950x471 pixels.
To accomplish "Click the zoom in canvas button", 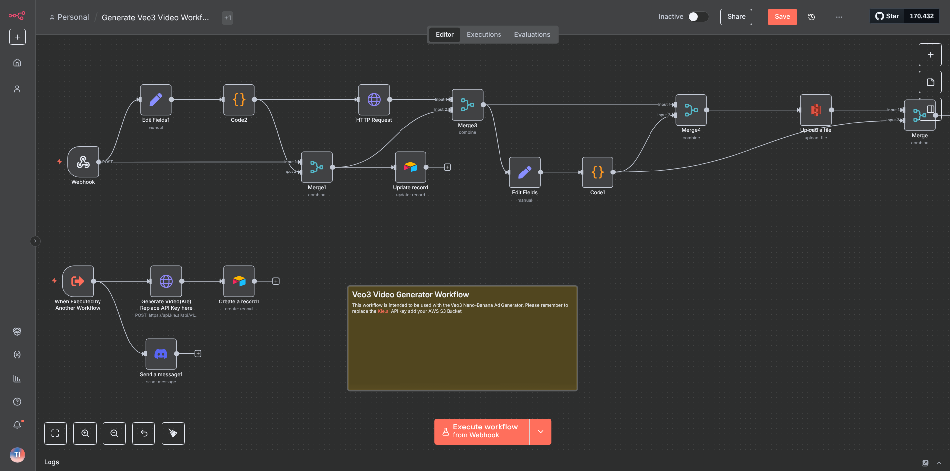I will (85, 433).
